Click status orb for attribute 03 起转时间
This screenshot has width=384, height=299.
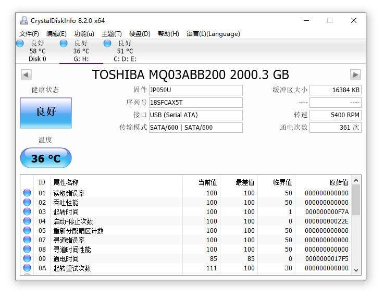pyautogui.click(x=27, y=212)
